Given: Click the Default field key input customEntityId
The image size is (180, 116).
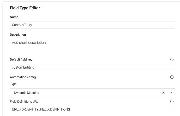Looking at the screenshot, I should point(92,67).
